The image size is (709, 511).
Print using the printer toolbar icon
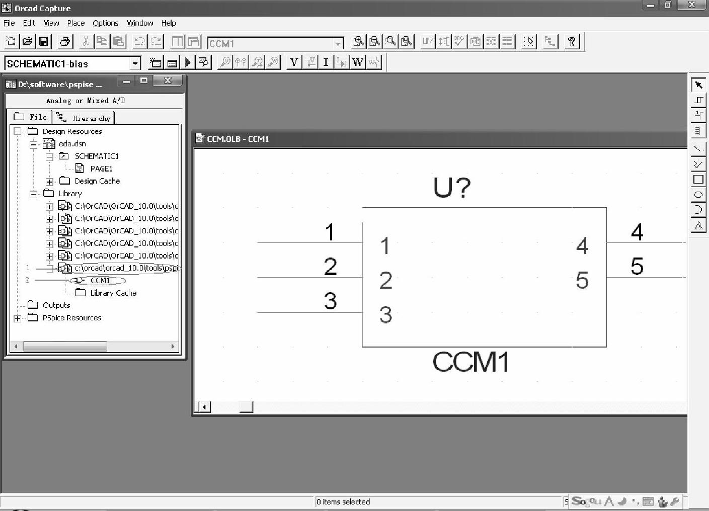(x=65, y=42)
